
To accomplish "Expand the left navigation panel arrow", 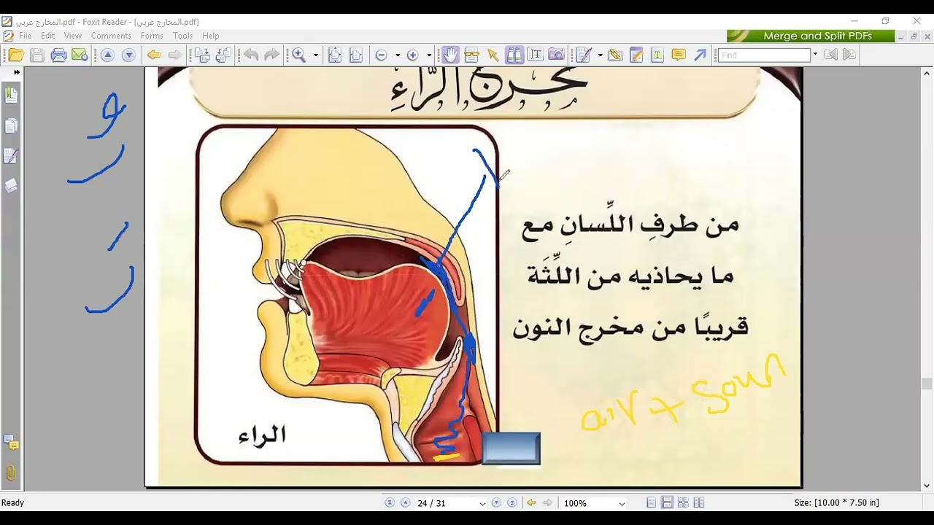I will (x=17, y=73).
